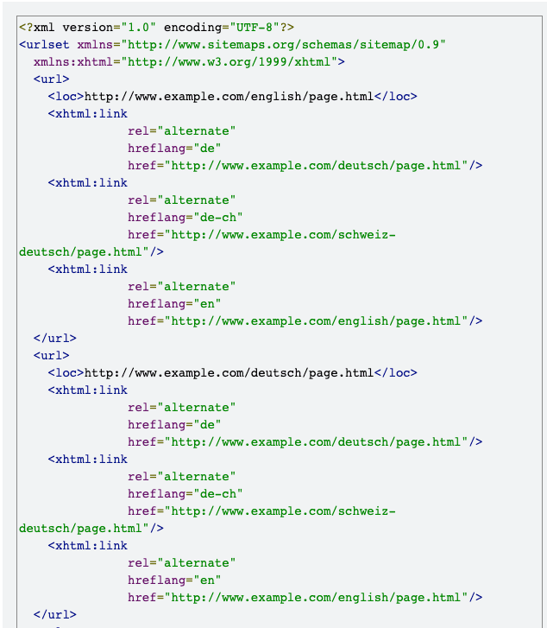This screenshot has height=628, width=547.
Task: Click the version="1.0" attribute
Action: (109, 28)
